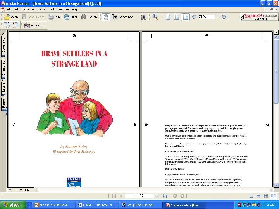Open a file with the Open button

[x=11, y=17]
